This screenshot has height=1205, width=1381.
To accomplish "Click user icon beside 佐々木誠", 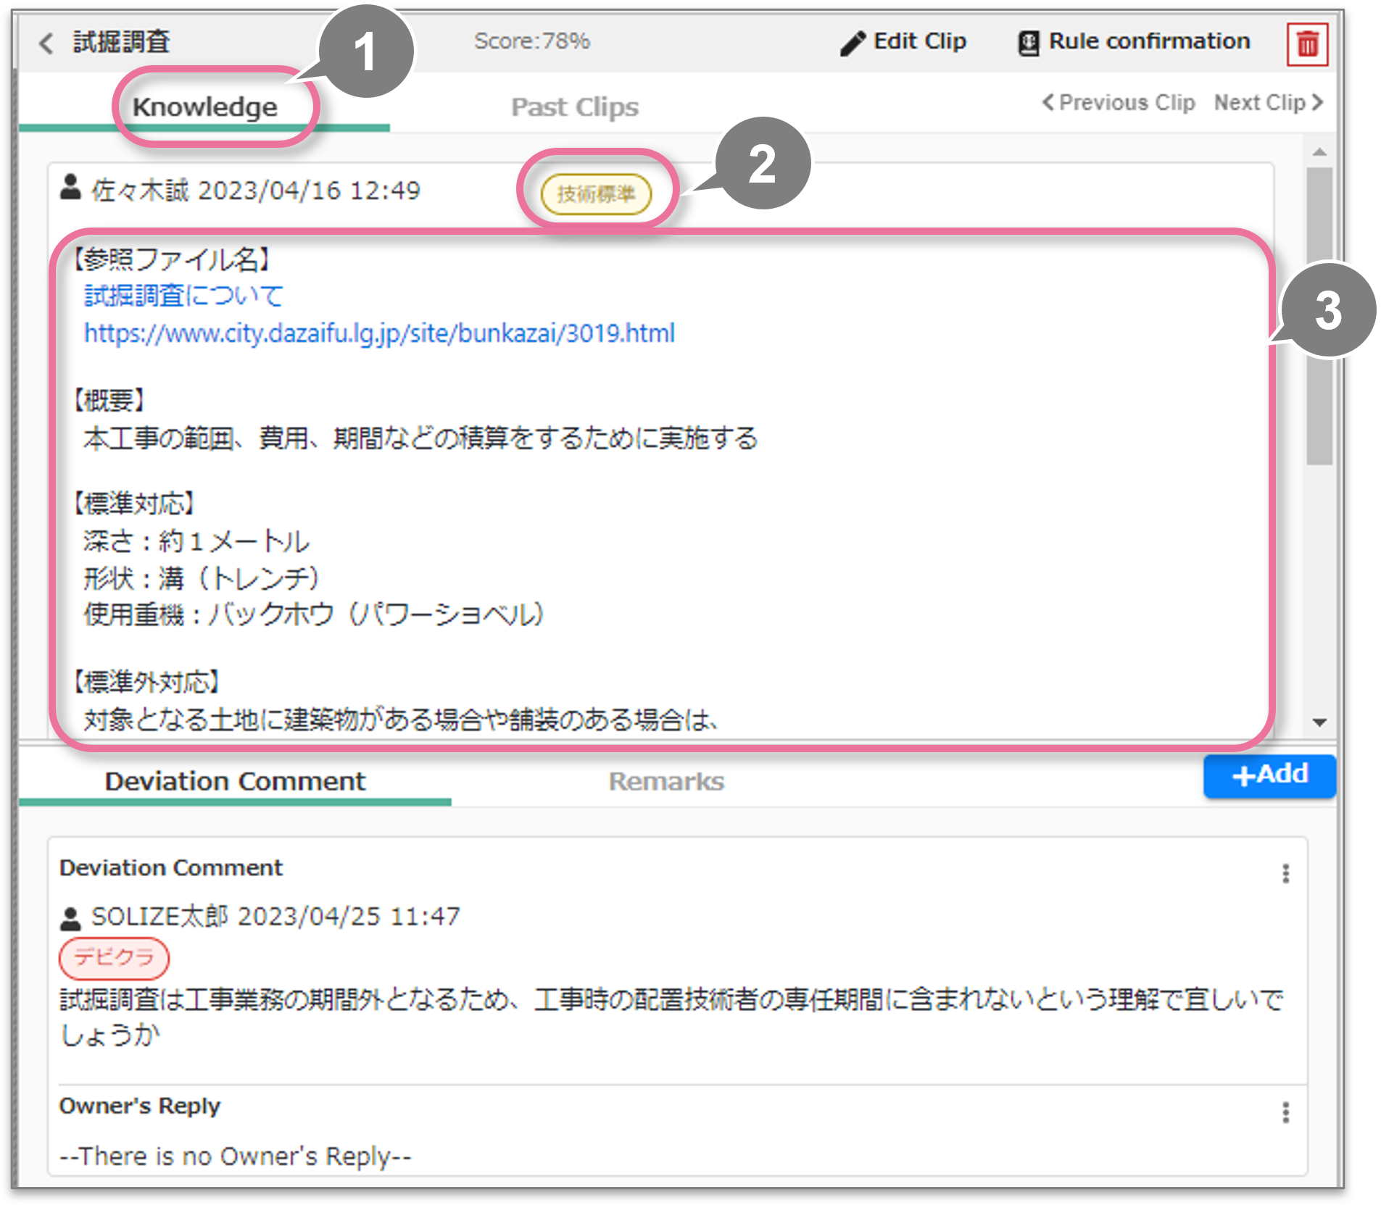I will pos(70,188).
